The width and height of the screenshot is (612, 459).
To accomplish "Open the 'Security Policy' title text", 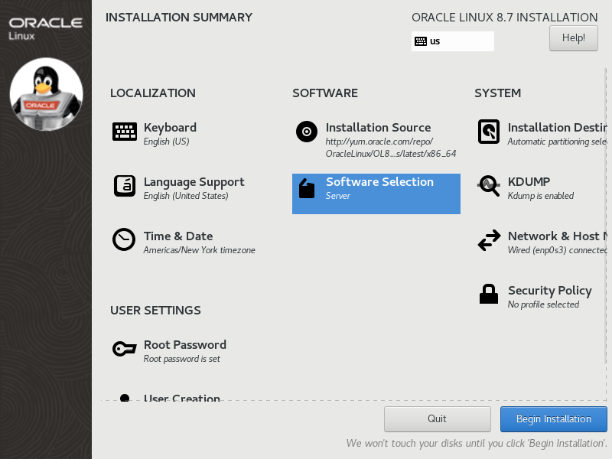I will [x=550, y=291].
